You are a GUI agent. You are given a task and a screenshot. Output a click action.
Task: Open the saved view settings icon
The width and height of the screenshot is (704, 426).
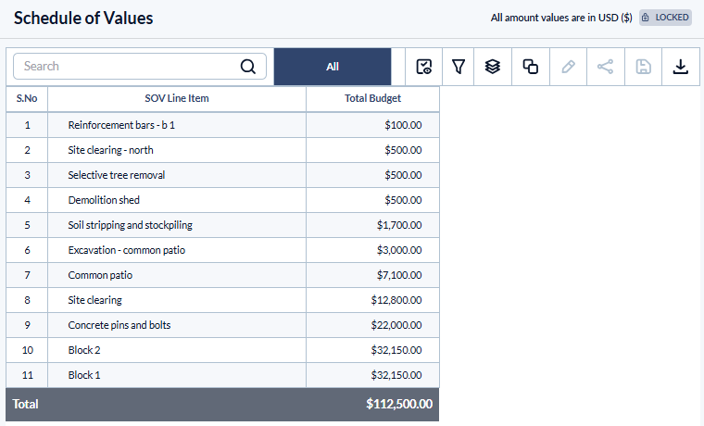424,67
